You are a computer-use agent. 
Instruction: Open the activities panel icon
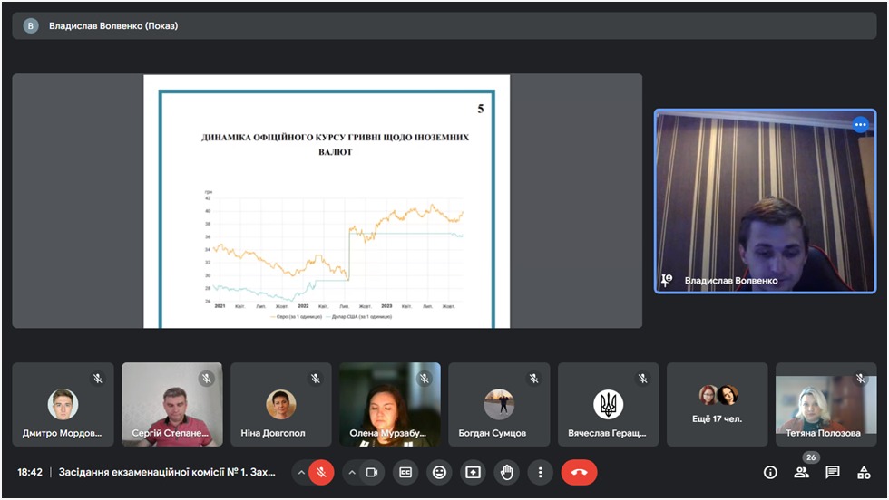[864, 472]
